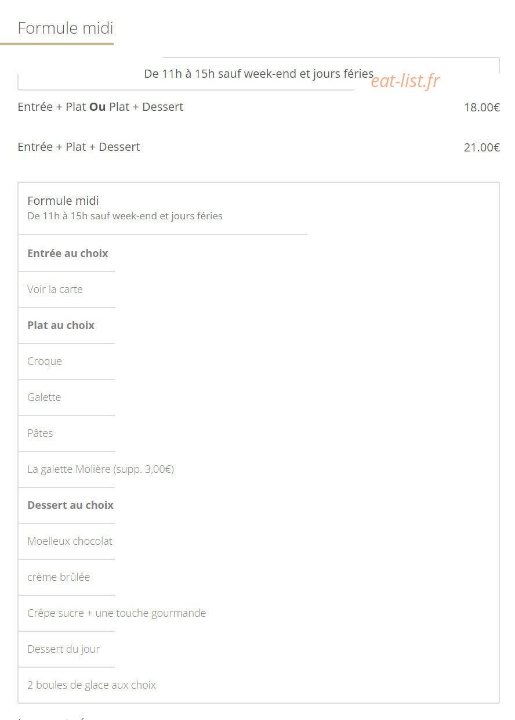Pick the Moelleux chocolat dessert

[70, 541]
